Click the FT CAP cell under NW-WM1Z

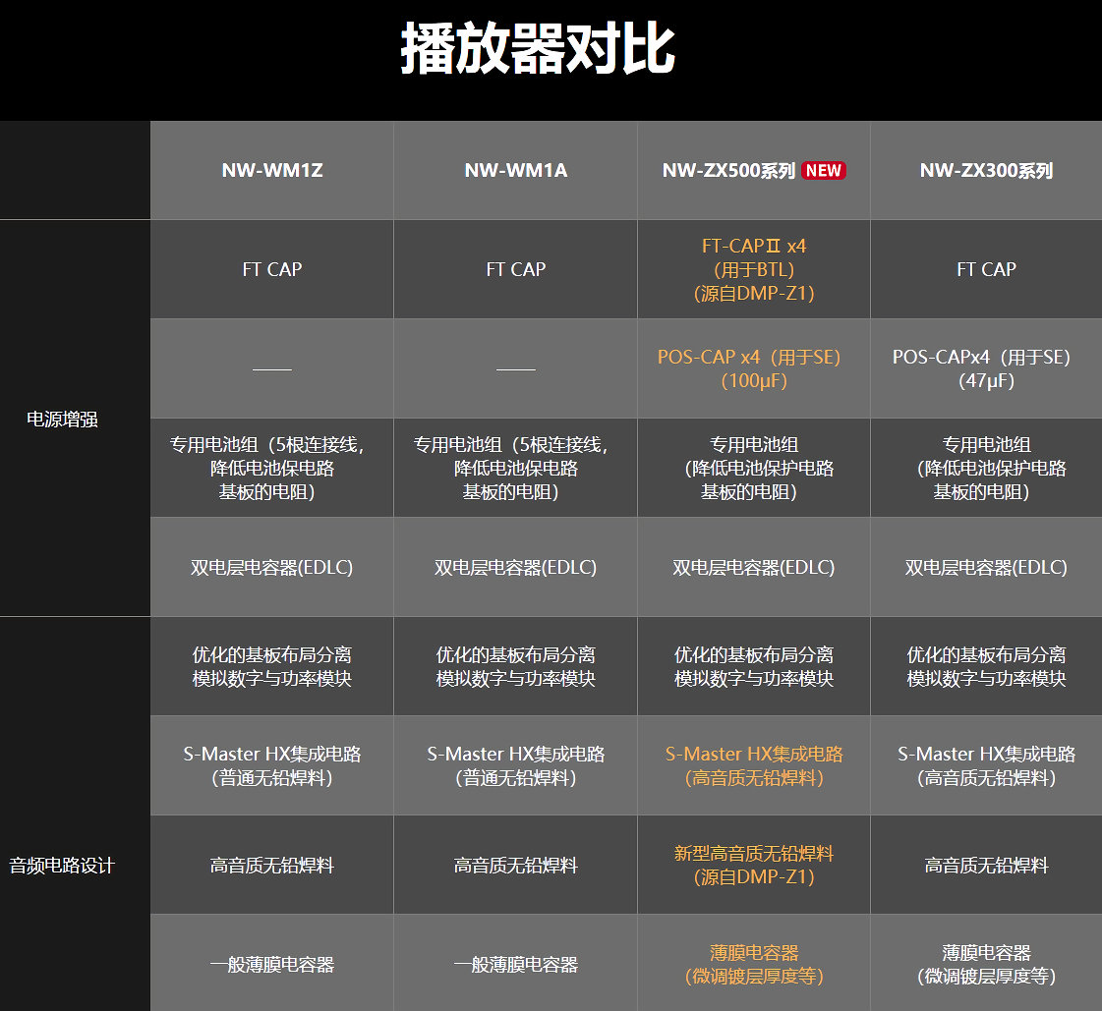tap(270, 268)
